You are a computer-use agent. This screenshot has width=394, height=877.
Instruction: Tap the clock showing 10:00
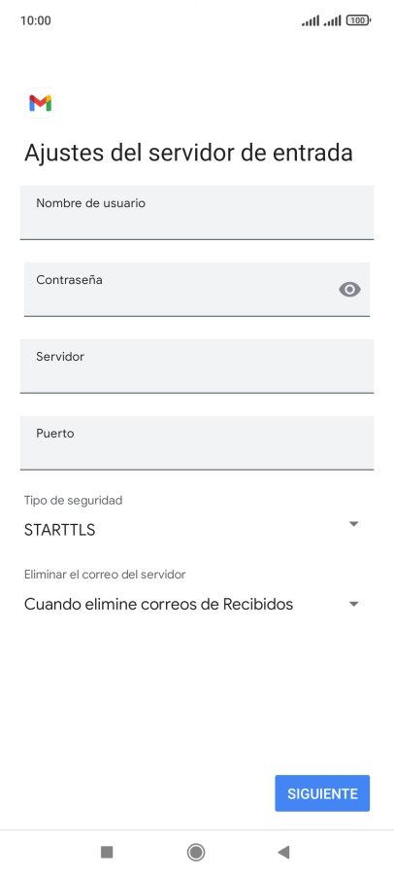[36, 20]
